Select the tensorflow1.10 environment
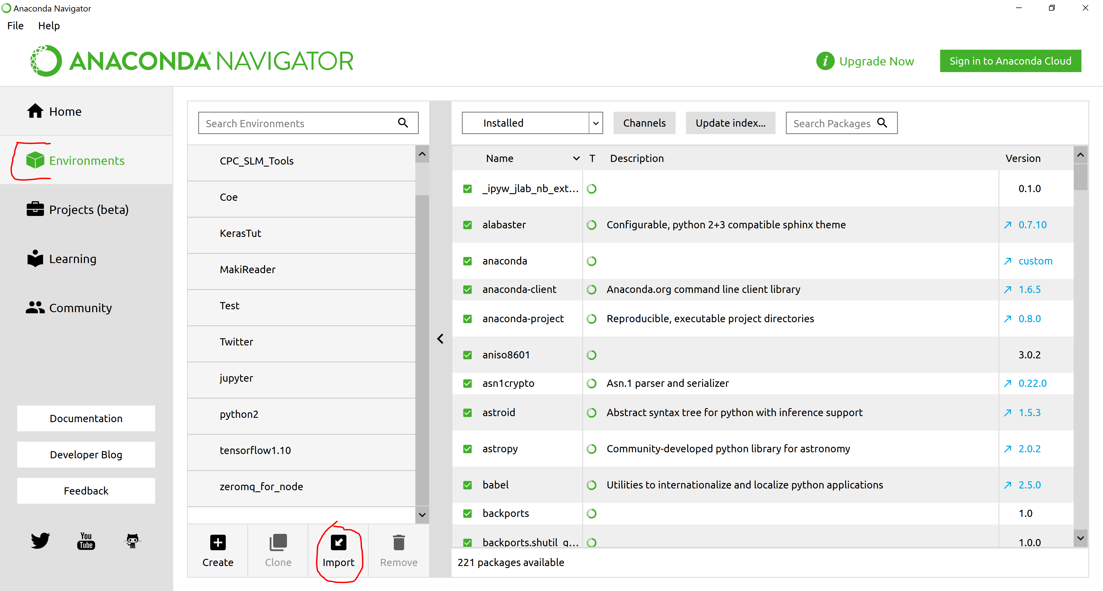Screen dimensions: 1103x591 click(x=255, y=450)
